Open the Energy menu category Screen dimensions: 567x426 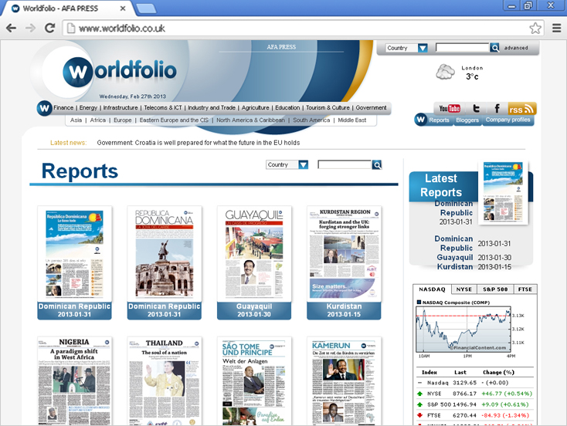(x=88, y=108)
